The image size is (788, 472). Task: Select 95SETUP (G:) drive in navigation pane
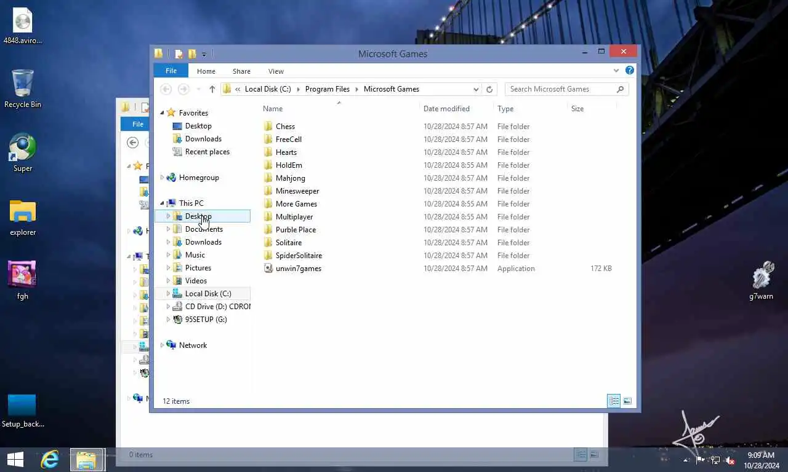(206, 320)
